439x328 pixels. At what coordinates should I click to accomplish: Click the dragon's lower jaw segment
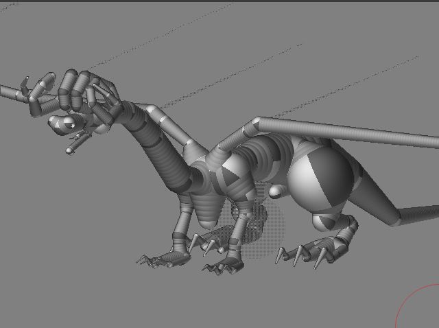78,143
